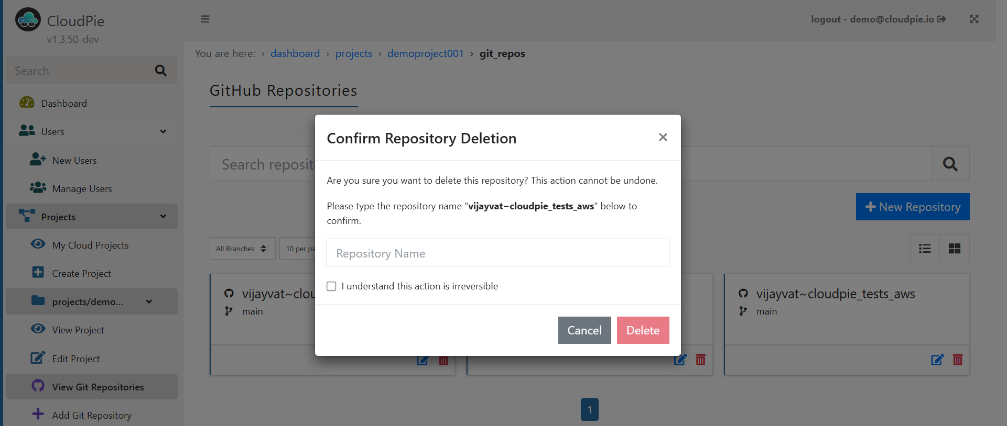Click trash icon on the leftmost repository card

tap(443, 361)
